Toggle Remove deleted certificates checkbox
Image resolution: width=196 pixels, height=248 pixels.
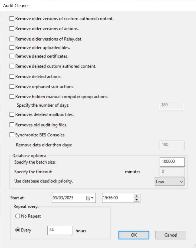coord(12,56)
